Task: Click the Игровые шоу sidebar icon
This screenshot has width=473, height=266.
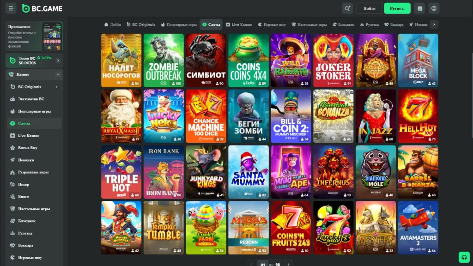Action: (12, 258)
